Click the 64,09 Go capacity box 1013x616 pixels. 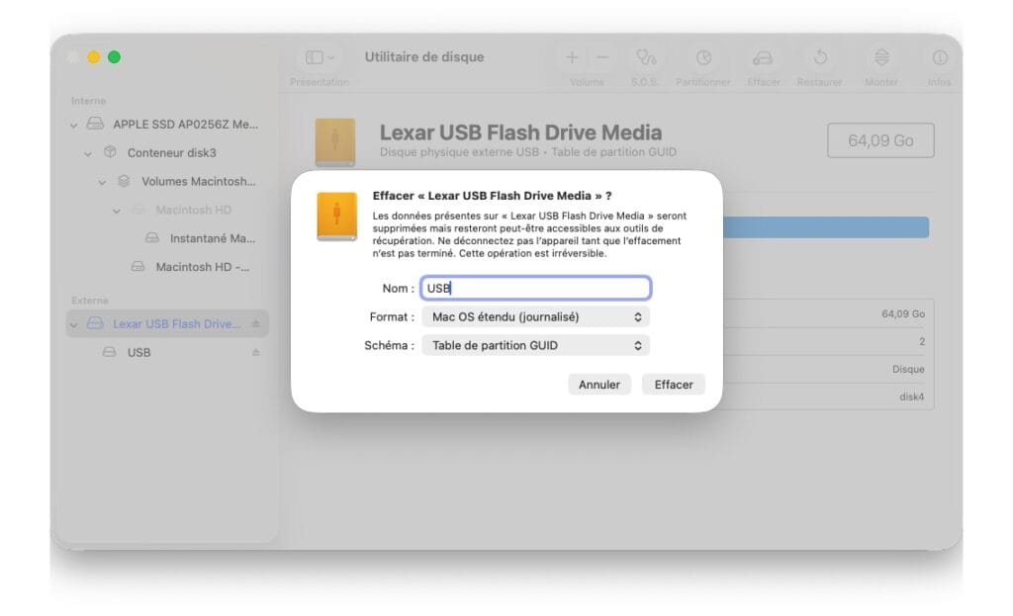[880, 140]
